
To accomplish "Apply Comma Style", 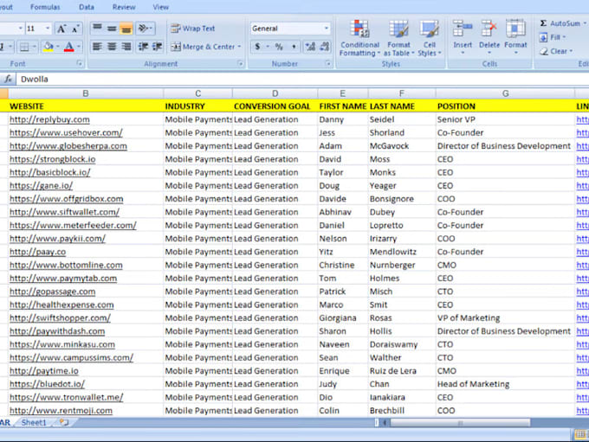I will pos(294,47).
